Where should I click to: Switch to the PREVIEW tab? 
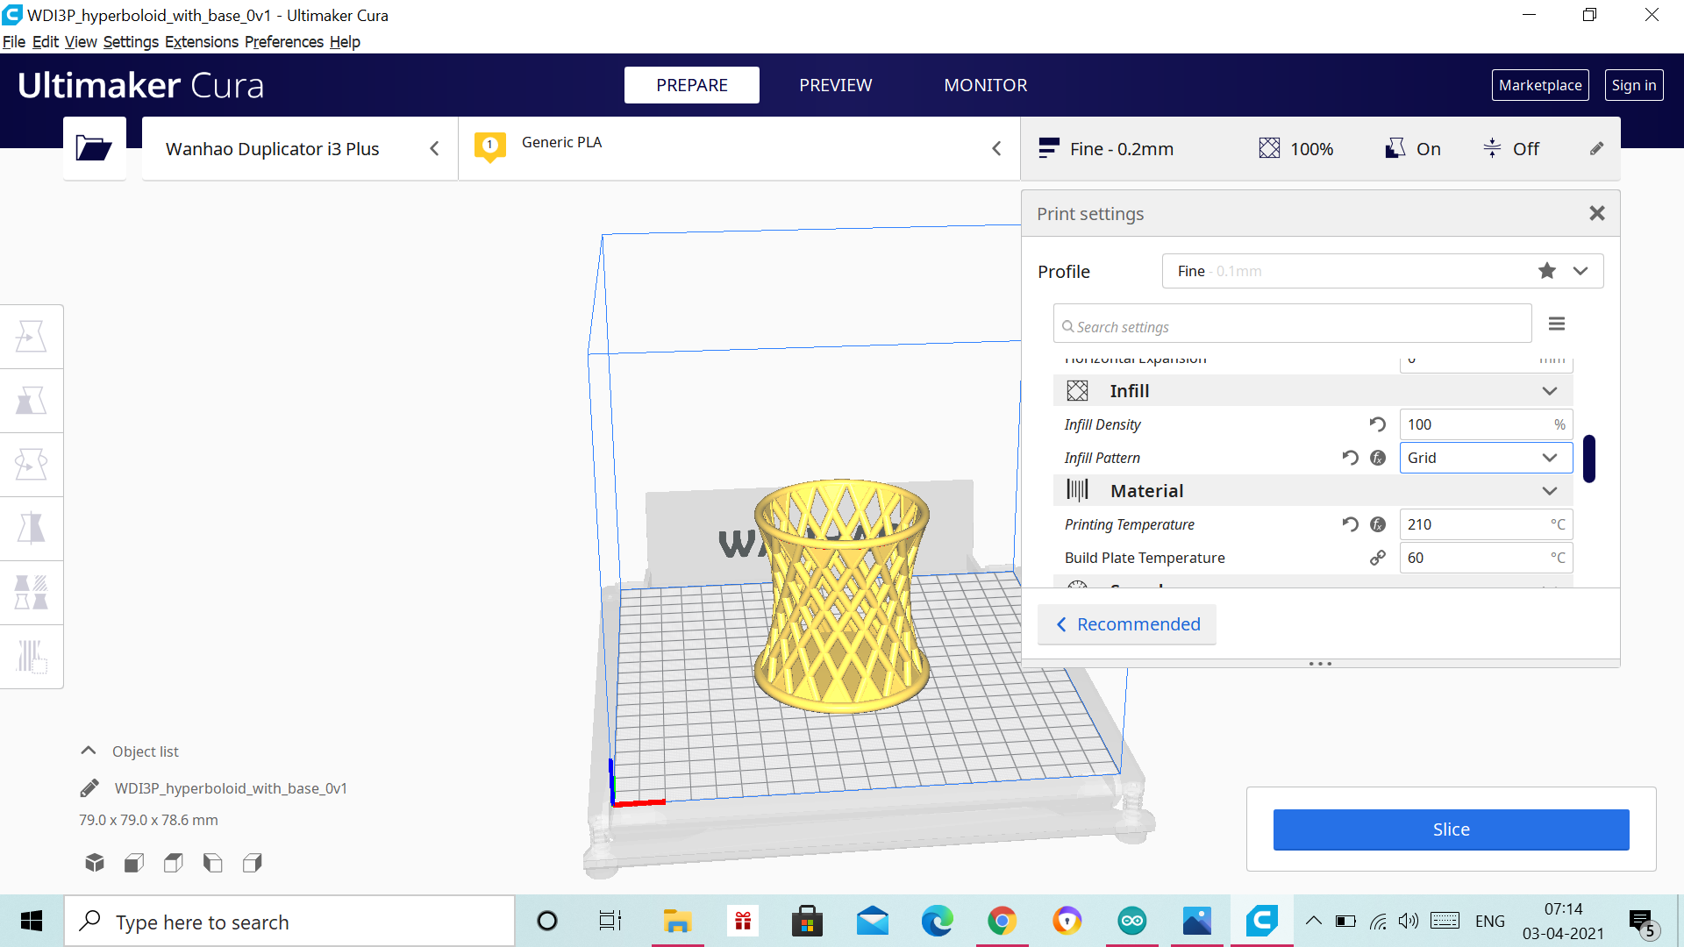(835, 84)
